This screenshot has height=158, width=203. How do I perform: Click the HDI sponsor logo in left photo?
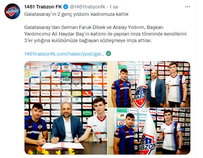click(x=66, y=80)
